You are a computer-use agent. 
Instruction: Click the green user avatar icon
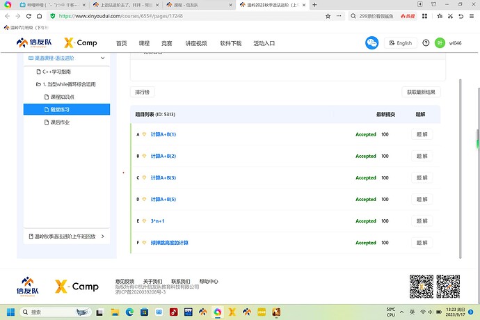440,43
